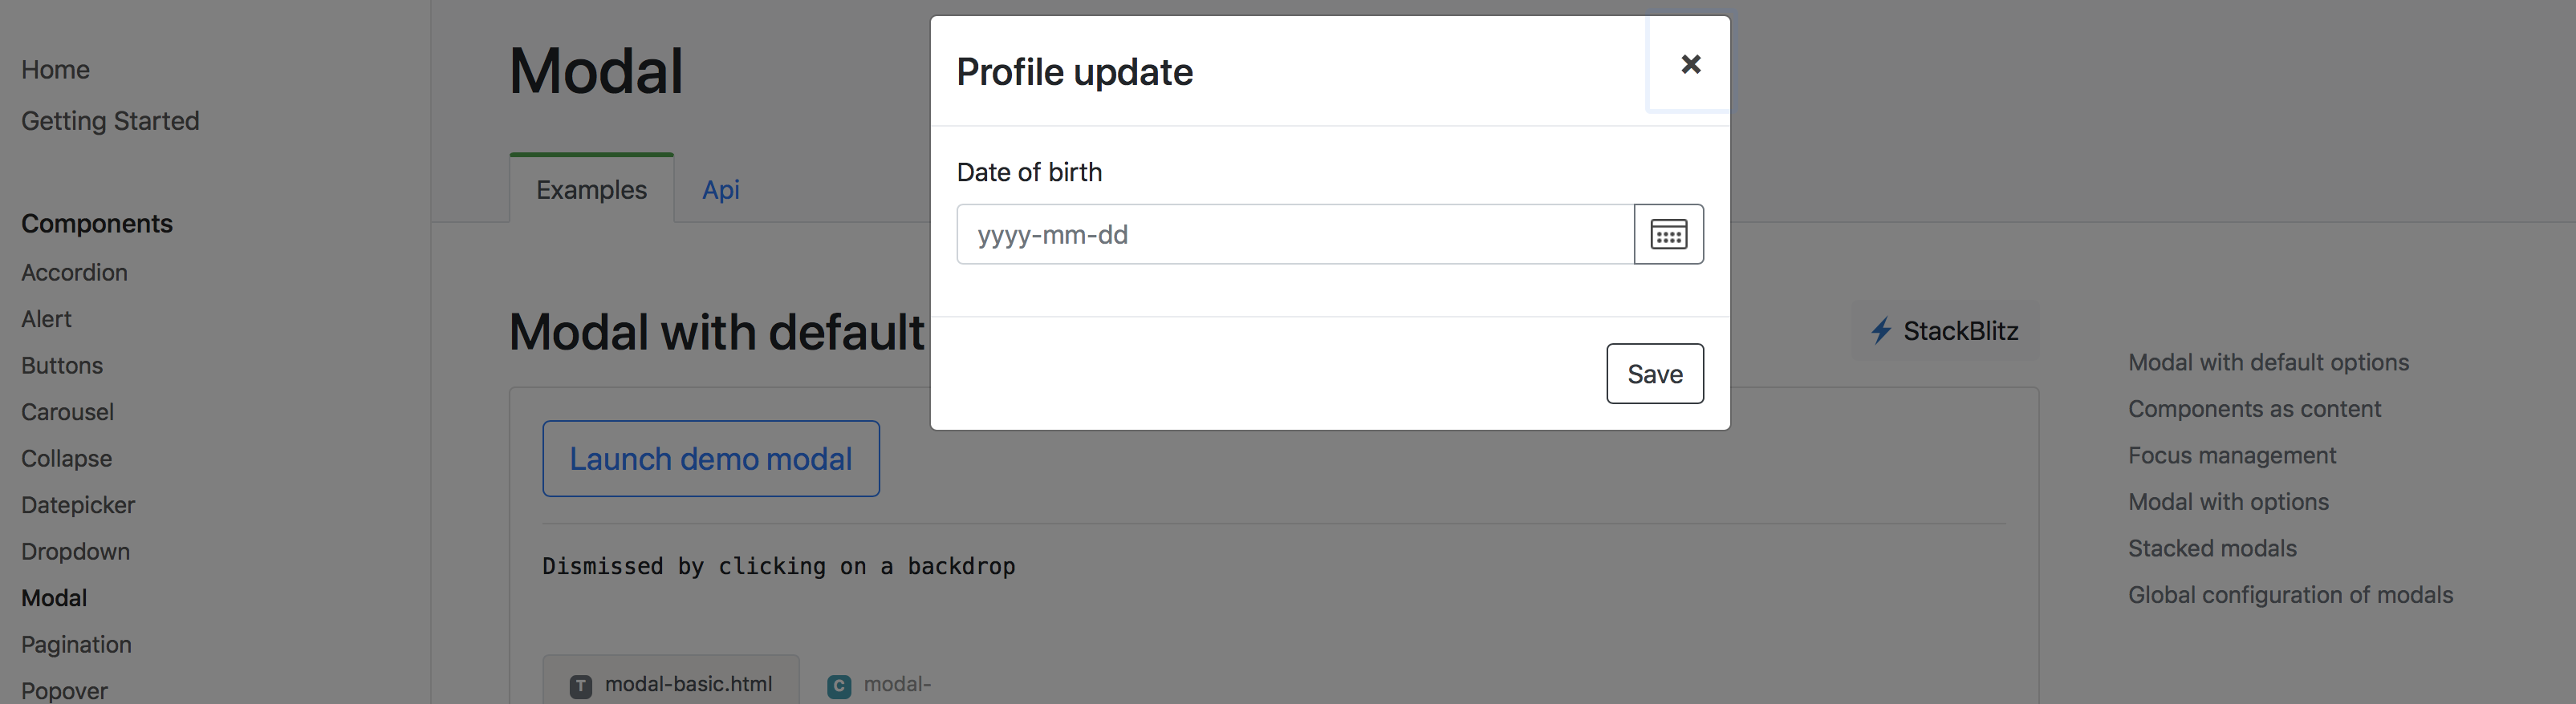Go to Getting Started

tap(110, 119)
